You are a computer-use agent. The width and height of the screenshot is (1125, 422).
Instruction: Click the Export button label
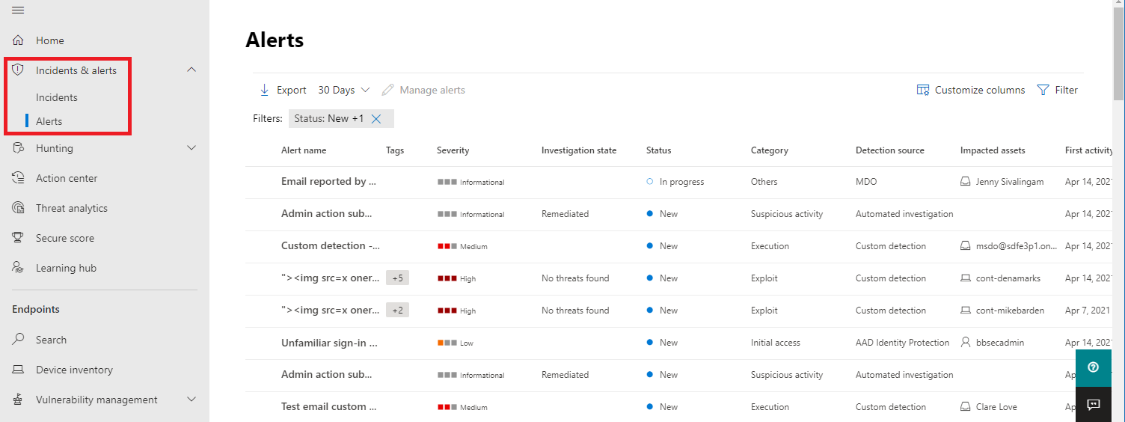click(x=292, y=90)
